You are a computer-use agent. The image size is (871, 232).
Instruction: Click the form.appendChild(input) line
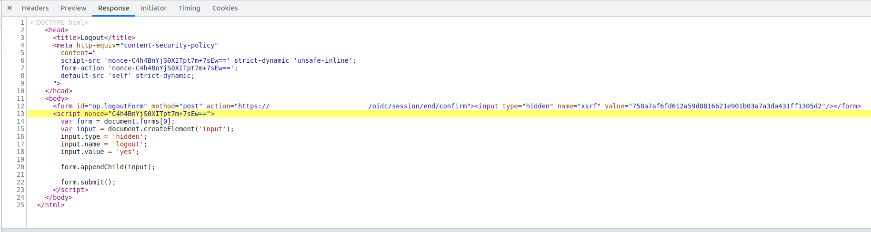(108, 167)
